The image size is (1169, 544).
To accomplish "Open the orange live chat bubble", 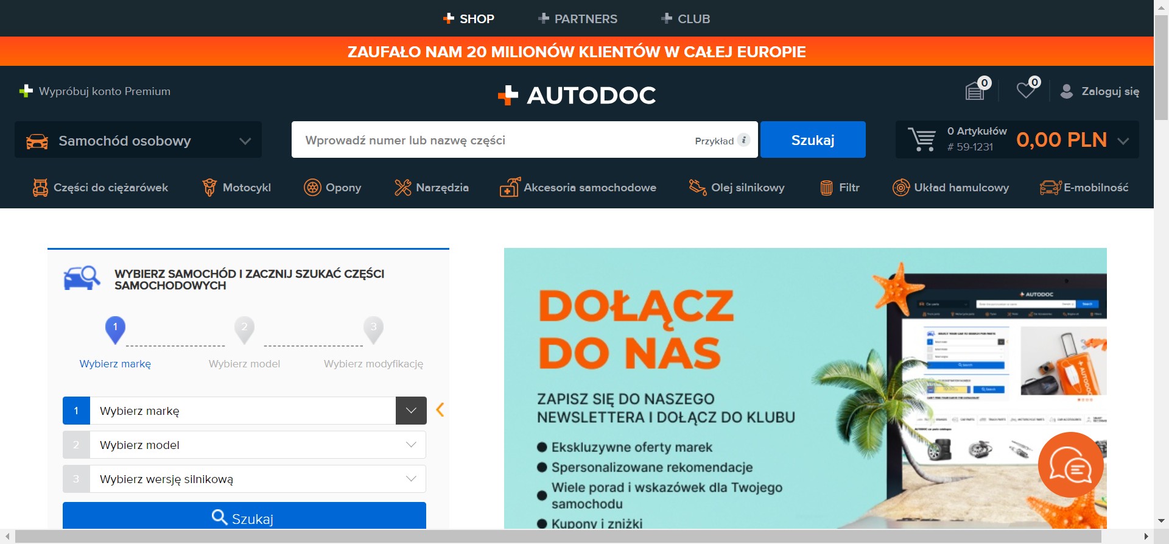I will pos(1070,465).
